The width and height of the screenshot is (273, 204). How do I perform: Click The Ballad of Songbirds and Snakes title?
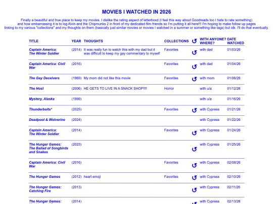pyautogui.click(x=49, y=148)
